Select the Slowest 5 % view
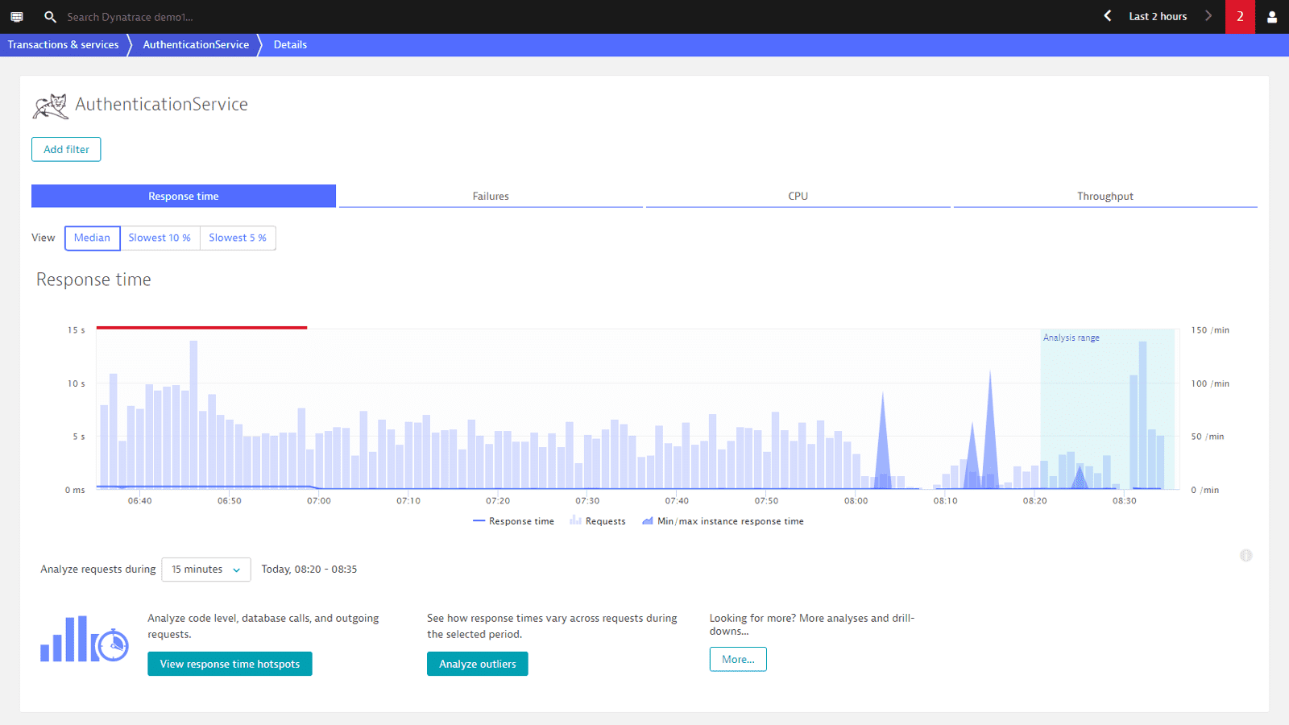 coord(238,238)
